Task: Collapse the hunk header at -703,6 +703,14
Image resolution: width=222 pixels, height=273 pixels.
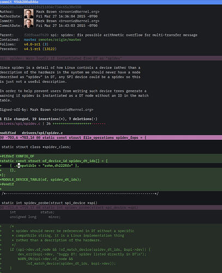Action: coord(111,138)
